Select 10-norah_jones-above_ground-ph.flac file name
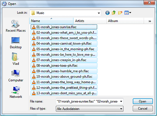 point(64,77)
